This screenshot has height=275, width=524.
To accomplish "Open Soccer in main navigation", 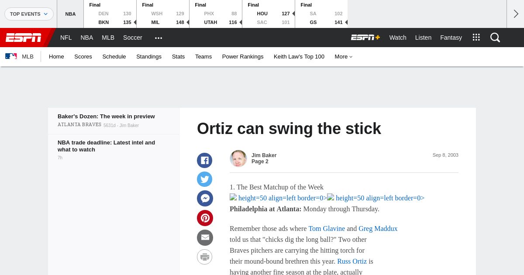I will pos(133,38).
